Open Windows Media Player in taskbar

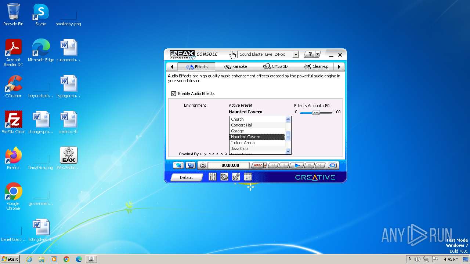point(54,259)
